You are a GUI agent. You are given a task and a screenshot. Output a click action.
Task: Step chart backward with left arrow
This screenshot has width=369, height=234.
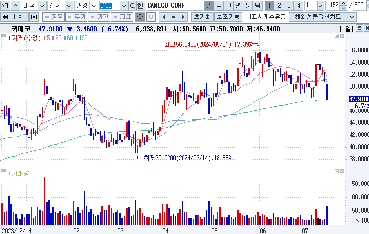pos(164,17)
